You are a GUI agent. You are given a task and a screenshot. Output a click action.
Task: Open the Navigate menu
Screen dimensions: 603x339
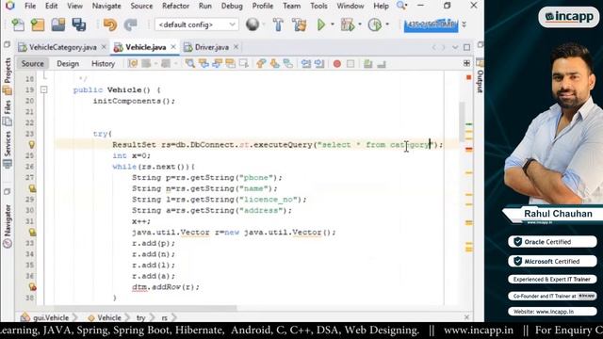[x=106, y=6]
